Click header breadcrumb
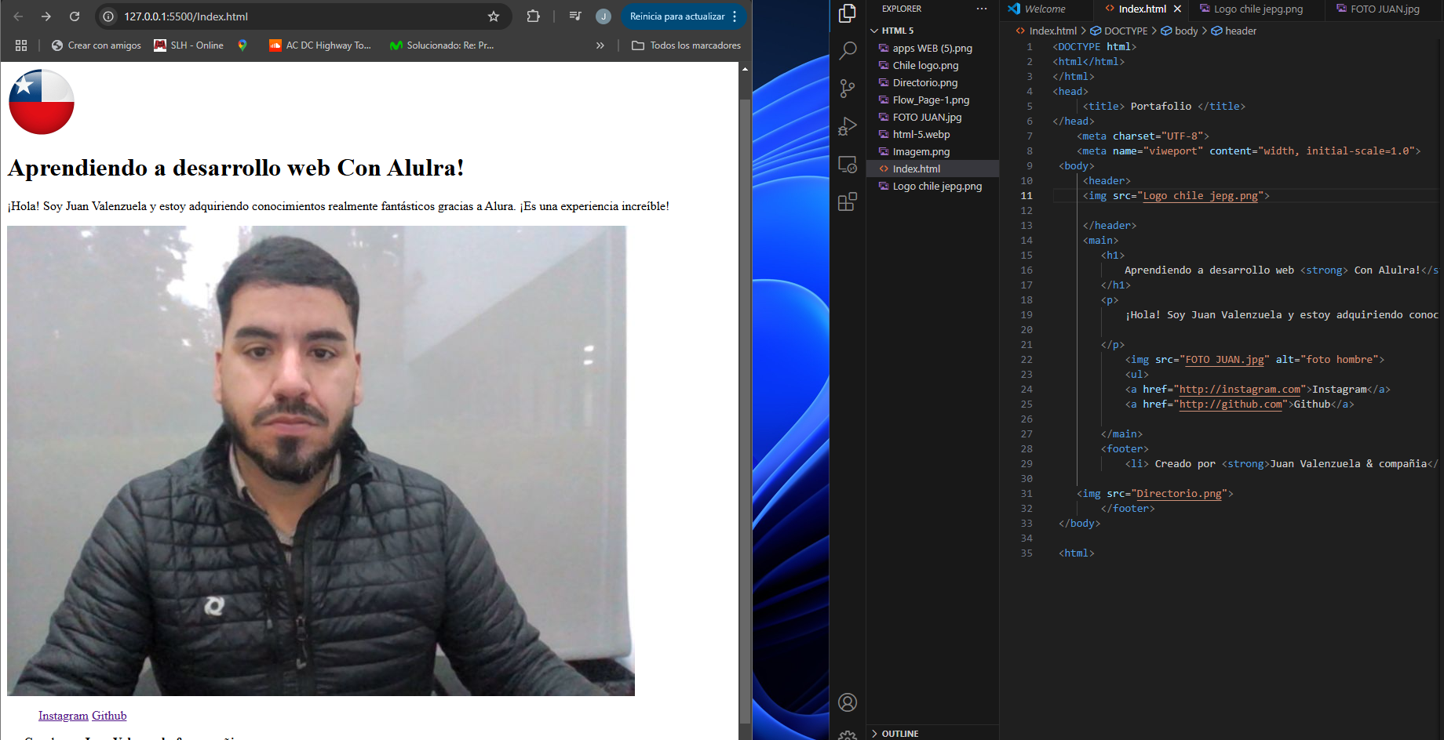 pos(1240,31)
